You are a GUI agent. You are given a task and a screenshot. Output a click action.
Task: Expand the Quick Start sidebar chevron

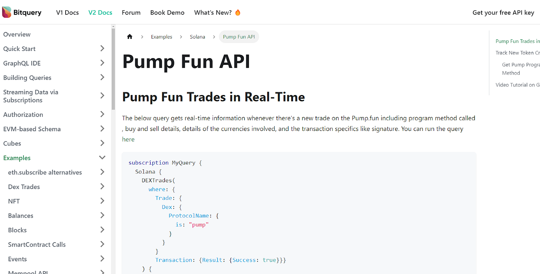102,49
